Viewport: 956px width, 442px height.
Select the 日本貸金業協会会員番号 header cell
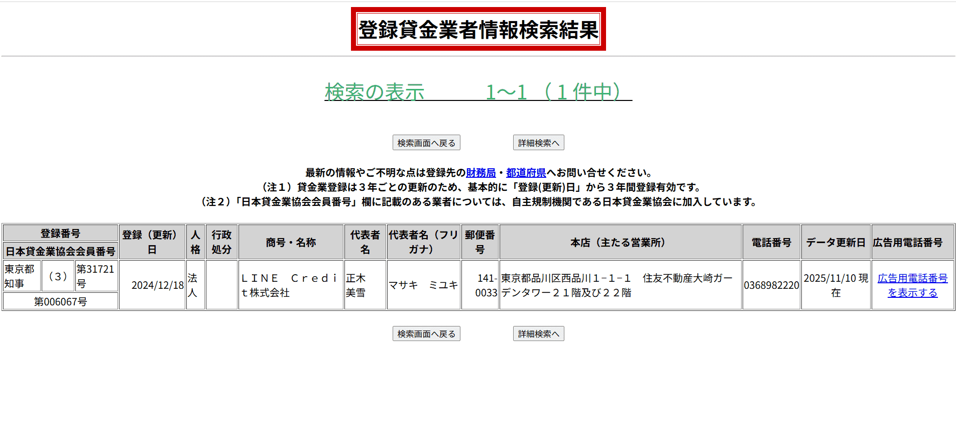[60, 251]
